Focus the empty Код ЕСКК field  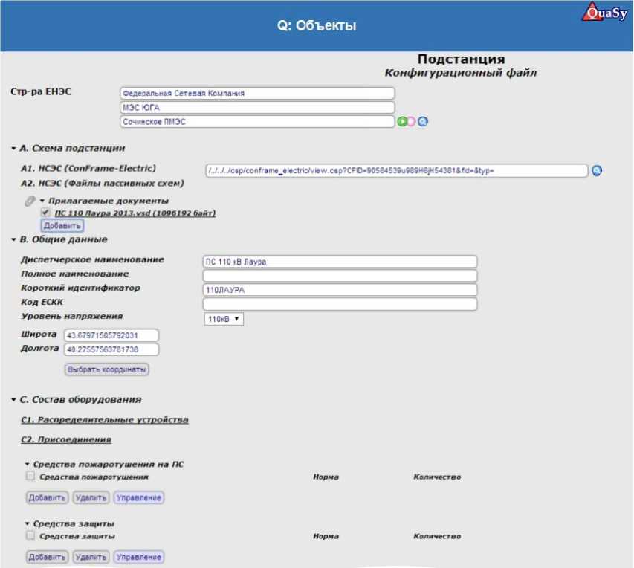[x=340, y=304]
